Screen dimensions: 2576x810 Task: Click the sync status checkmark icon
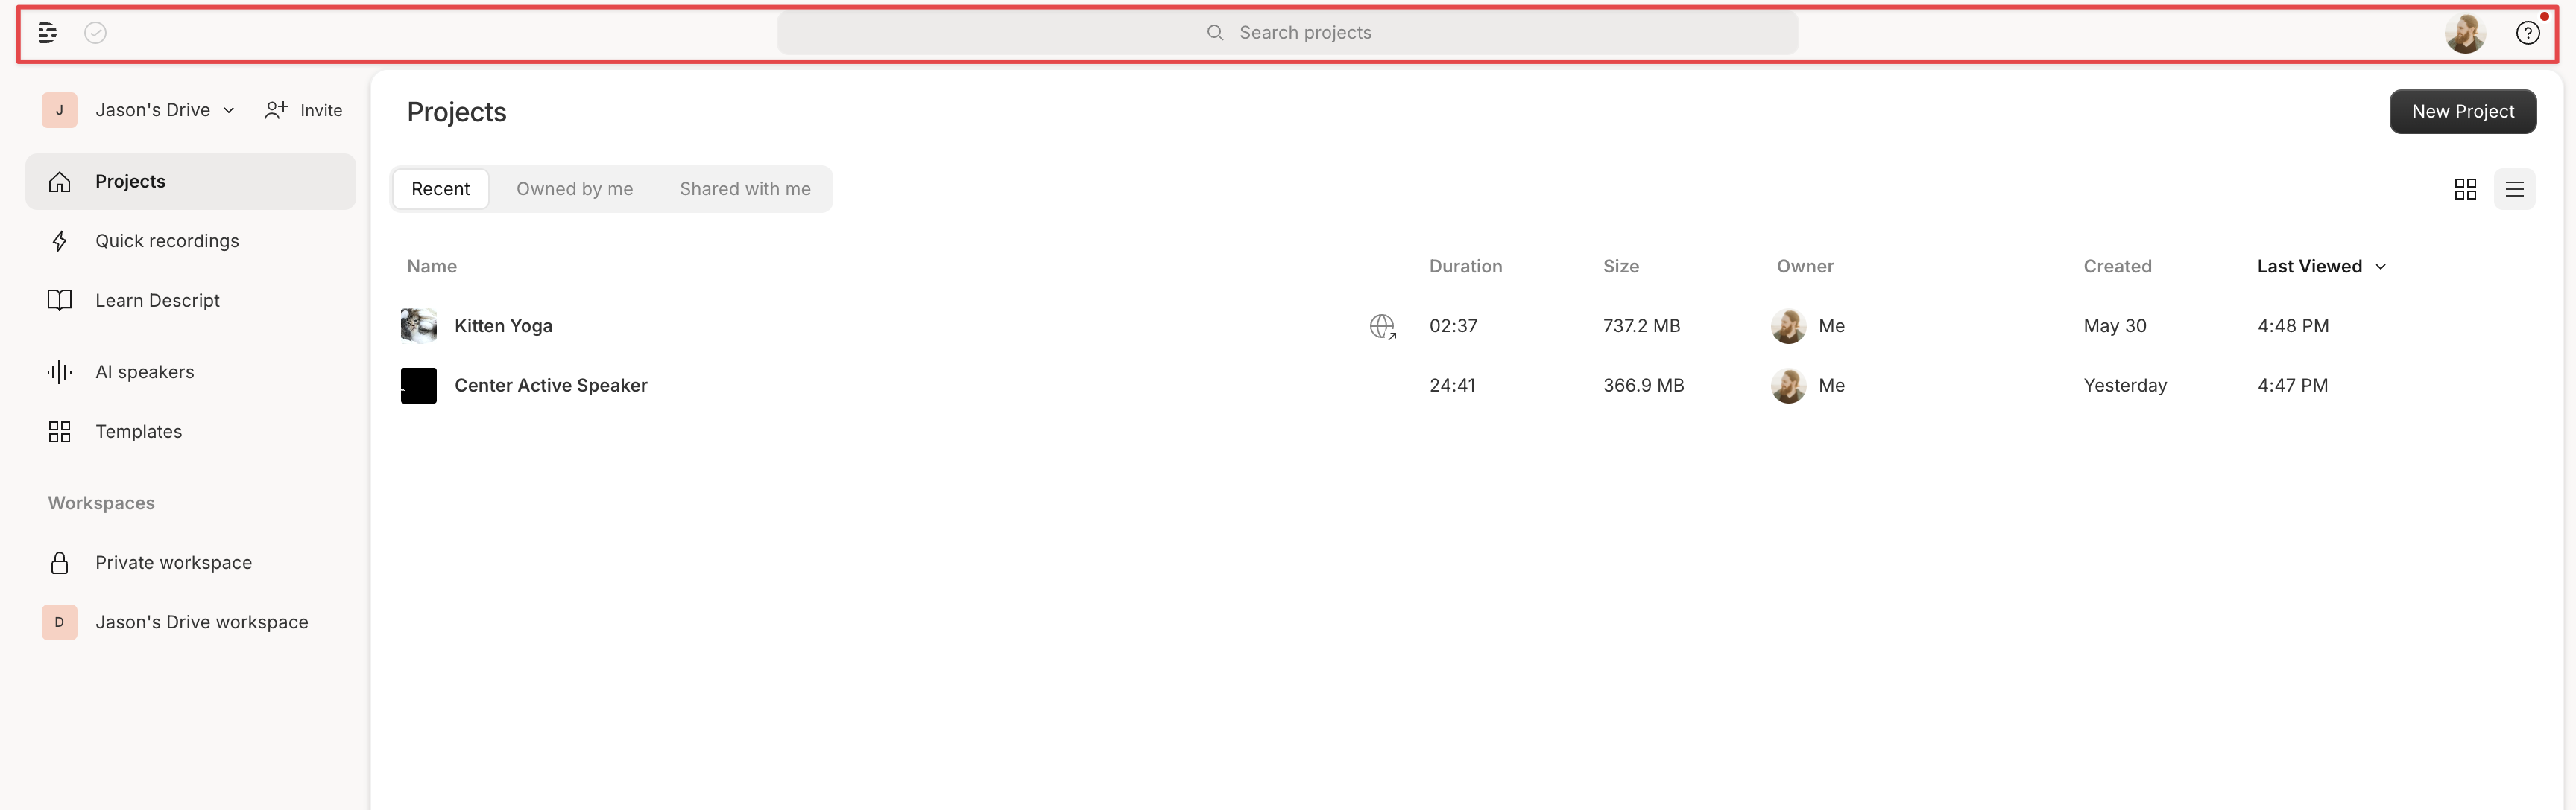(95, 32)
